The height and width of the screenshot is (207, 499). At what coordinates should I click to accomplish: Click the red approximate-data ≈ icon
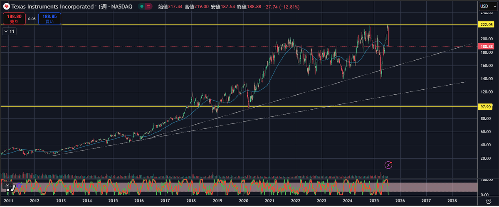coord(149,7)
